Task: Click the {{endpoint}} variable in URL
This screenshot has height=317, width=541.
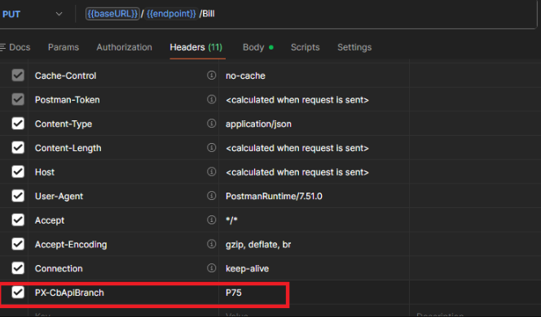Action: 171,14
